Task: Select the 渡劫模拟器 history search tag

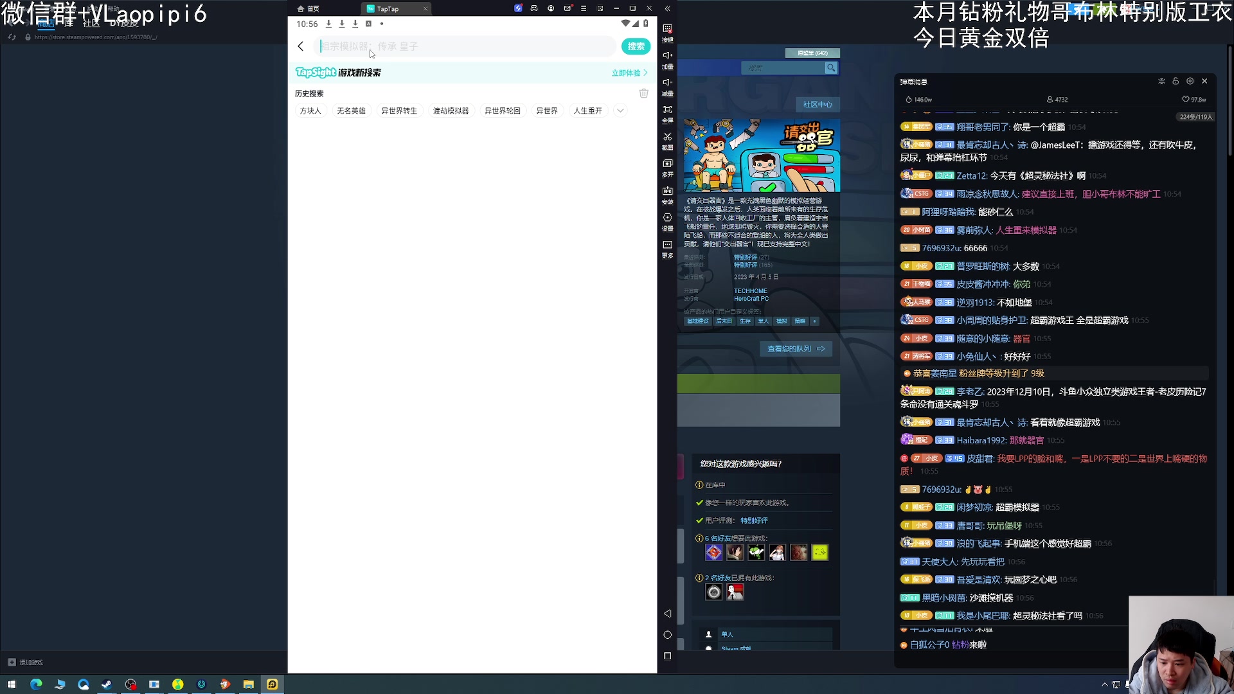Action: (x=451, y=111)
